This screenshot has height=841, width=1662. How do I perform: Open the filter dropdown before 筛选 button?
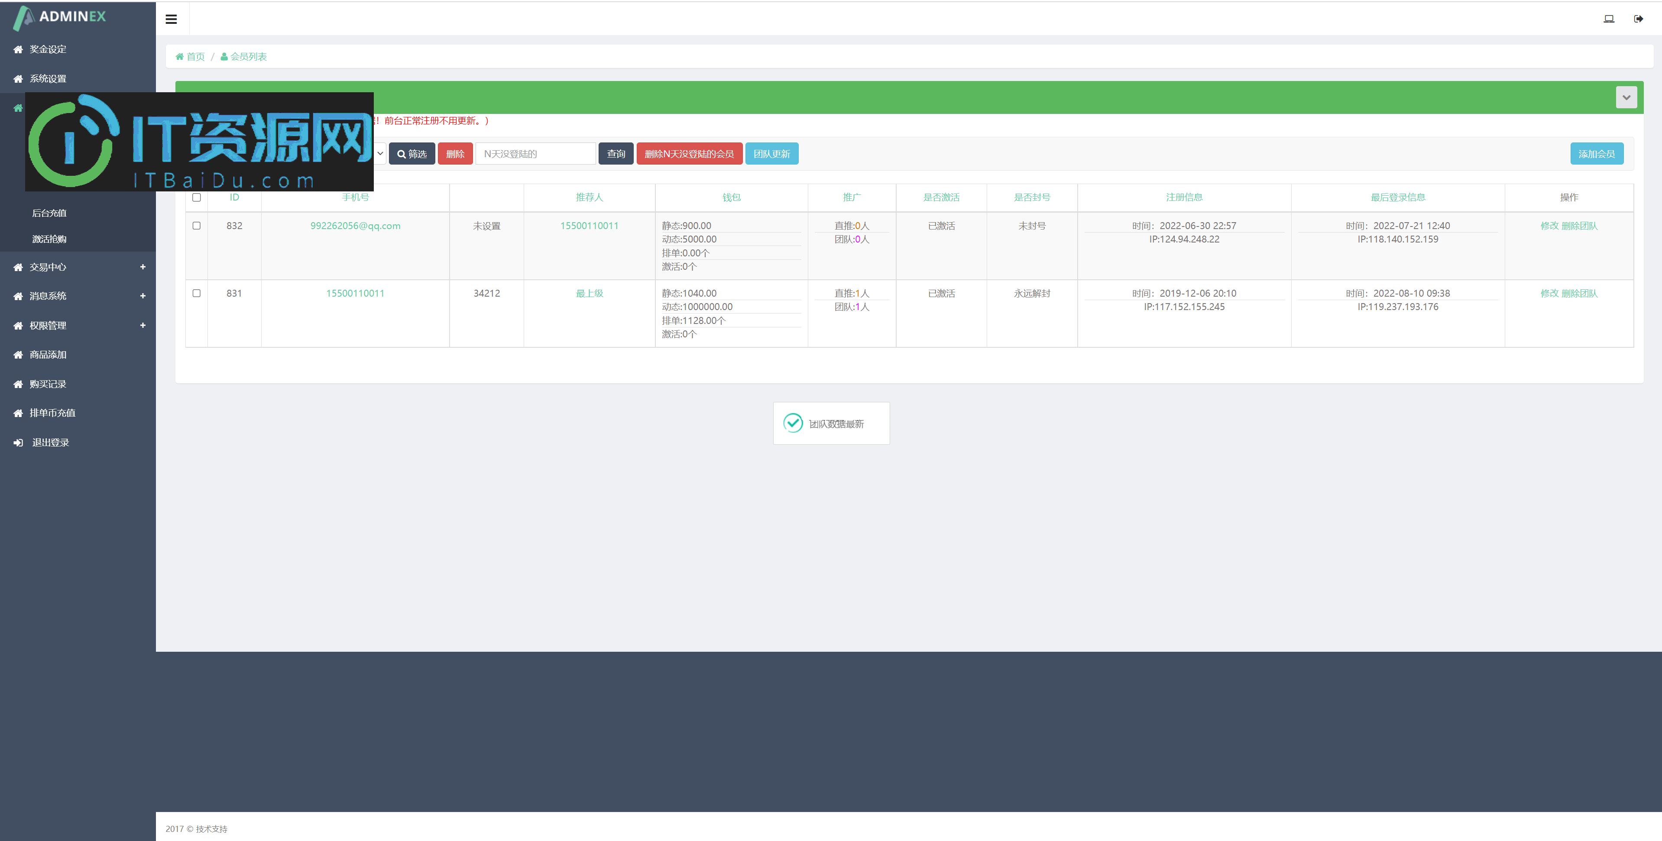click(380, 153)
